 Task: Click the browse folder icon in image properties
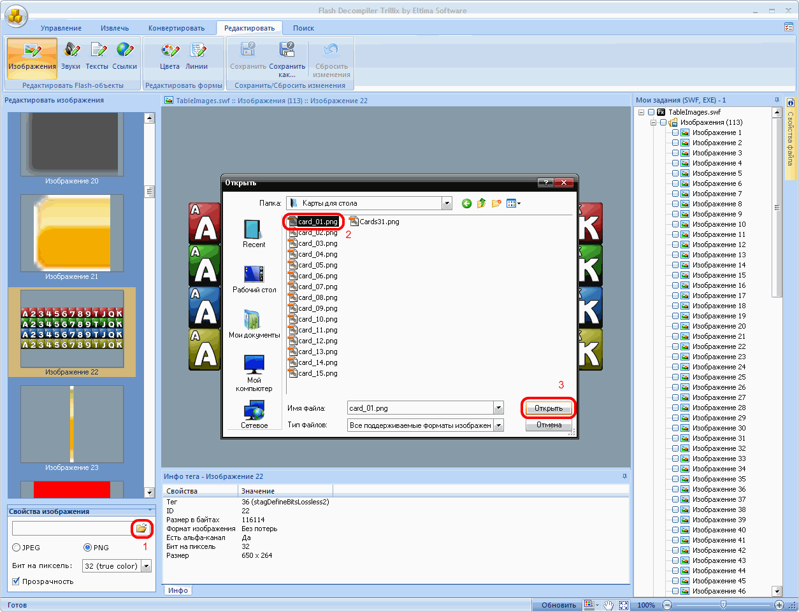pyautogui.click(x=141, y=529)
